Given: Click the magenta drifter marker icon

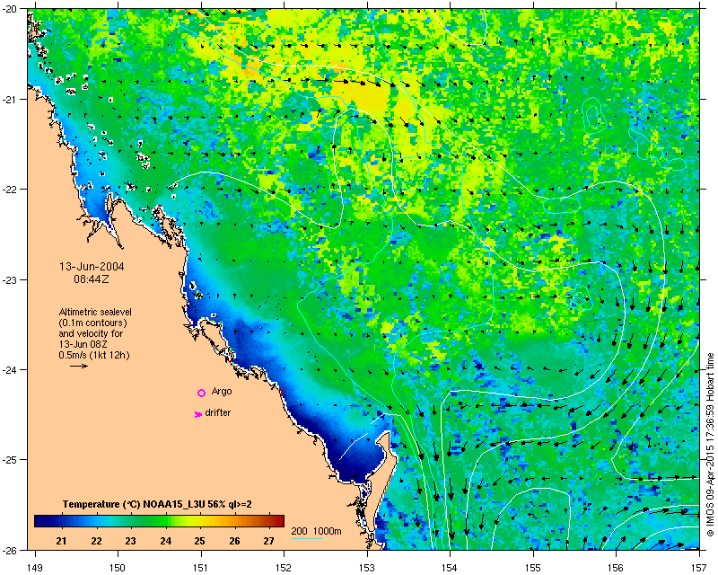Looking at the screenshot, I should click(197, 414).
